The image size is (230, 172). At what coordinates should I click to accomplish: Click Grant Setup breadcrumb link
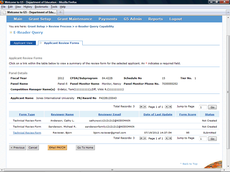36,27
